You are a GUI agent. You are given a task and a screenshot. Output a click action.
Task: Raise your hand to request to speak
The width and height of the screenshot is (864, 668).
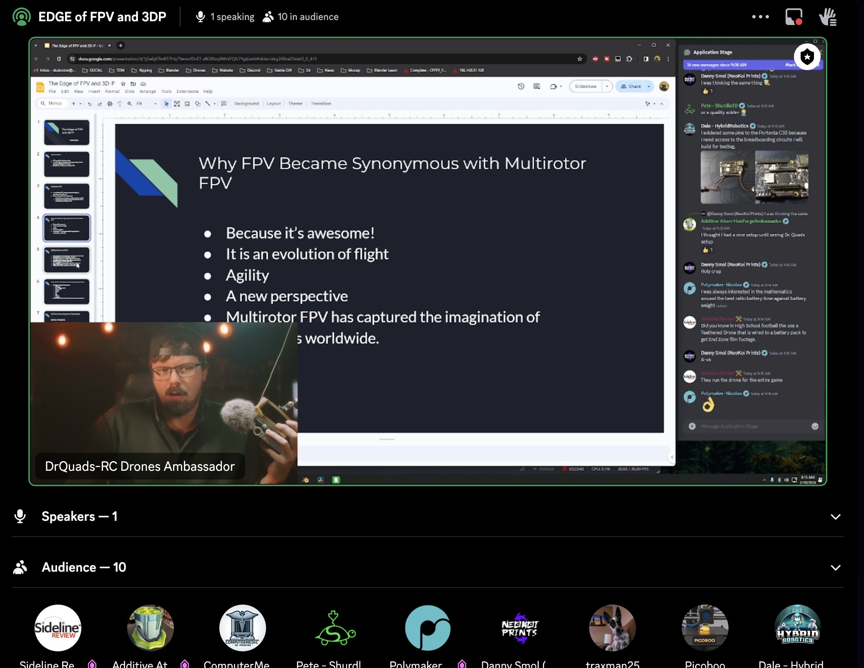[828, 17]
